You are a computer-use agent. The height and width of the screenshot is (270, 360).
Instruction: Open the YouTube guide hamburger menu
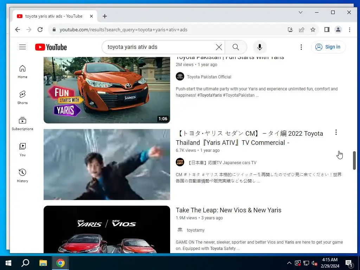(22, 47)
